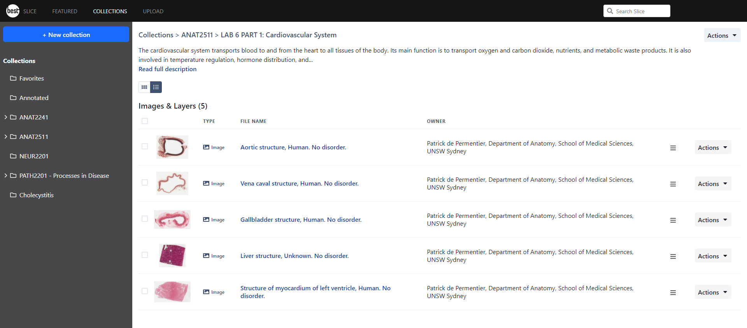This screenshot has height=328, width=747.
Task: Open hamburger menu for myocardium row
Action: (x=673, y=293)
